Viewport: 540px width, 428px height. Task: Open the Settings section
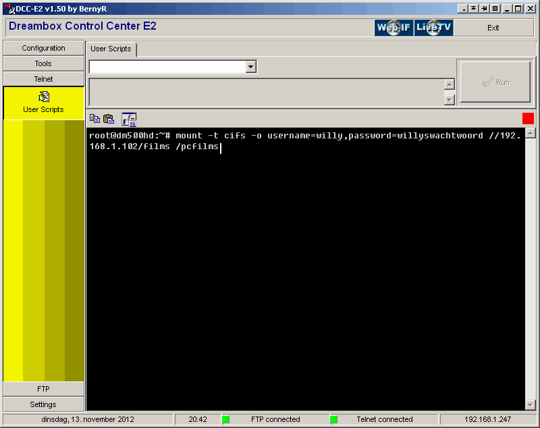(x=43, y=404)
